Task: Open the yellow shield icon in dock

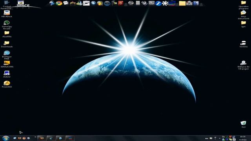Action: [100, 3]
